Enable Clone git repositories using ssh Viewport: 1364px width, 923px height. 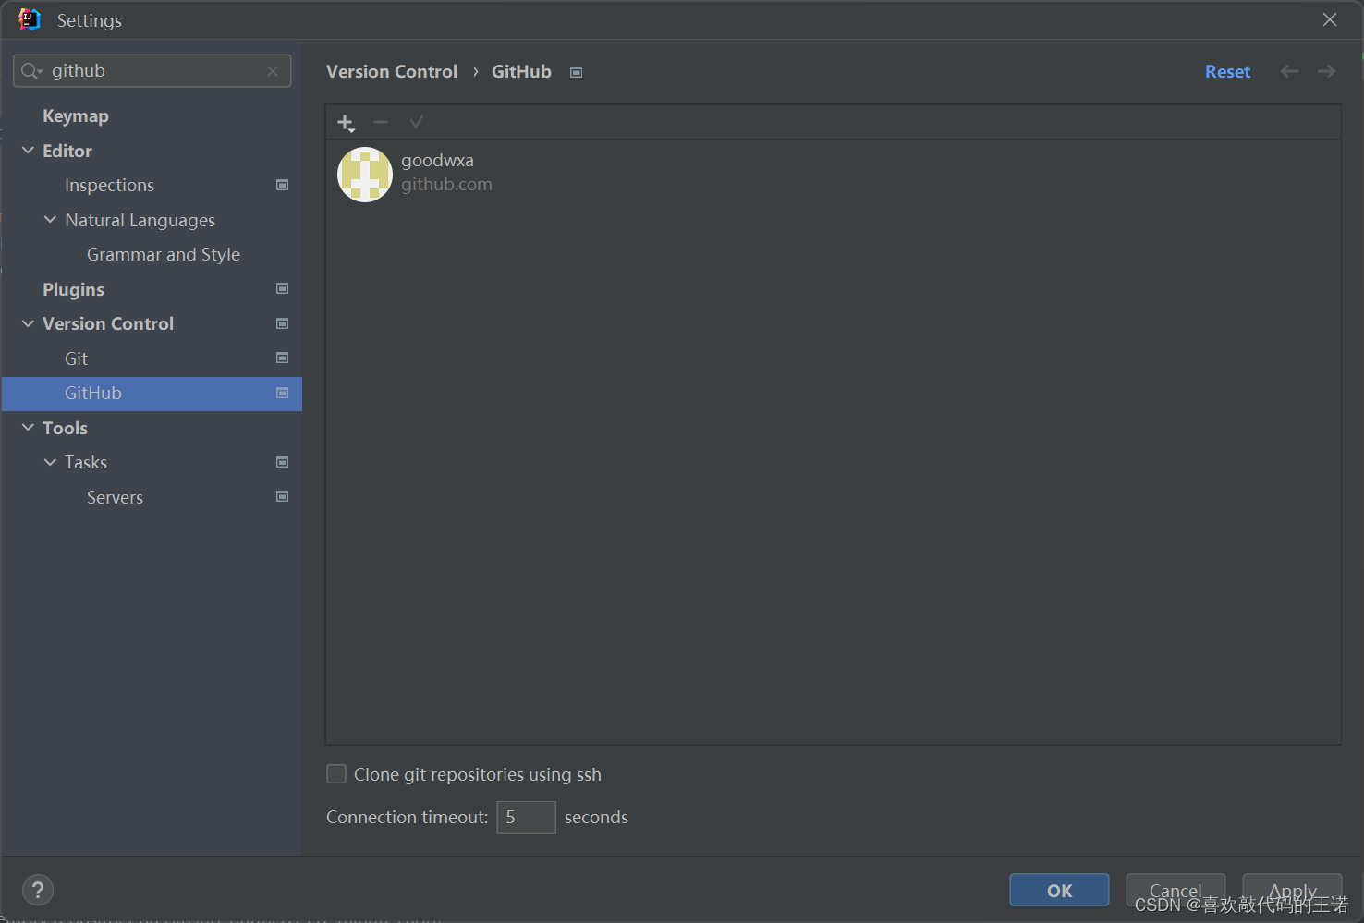336,774
